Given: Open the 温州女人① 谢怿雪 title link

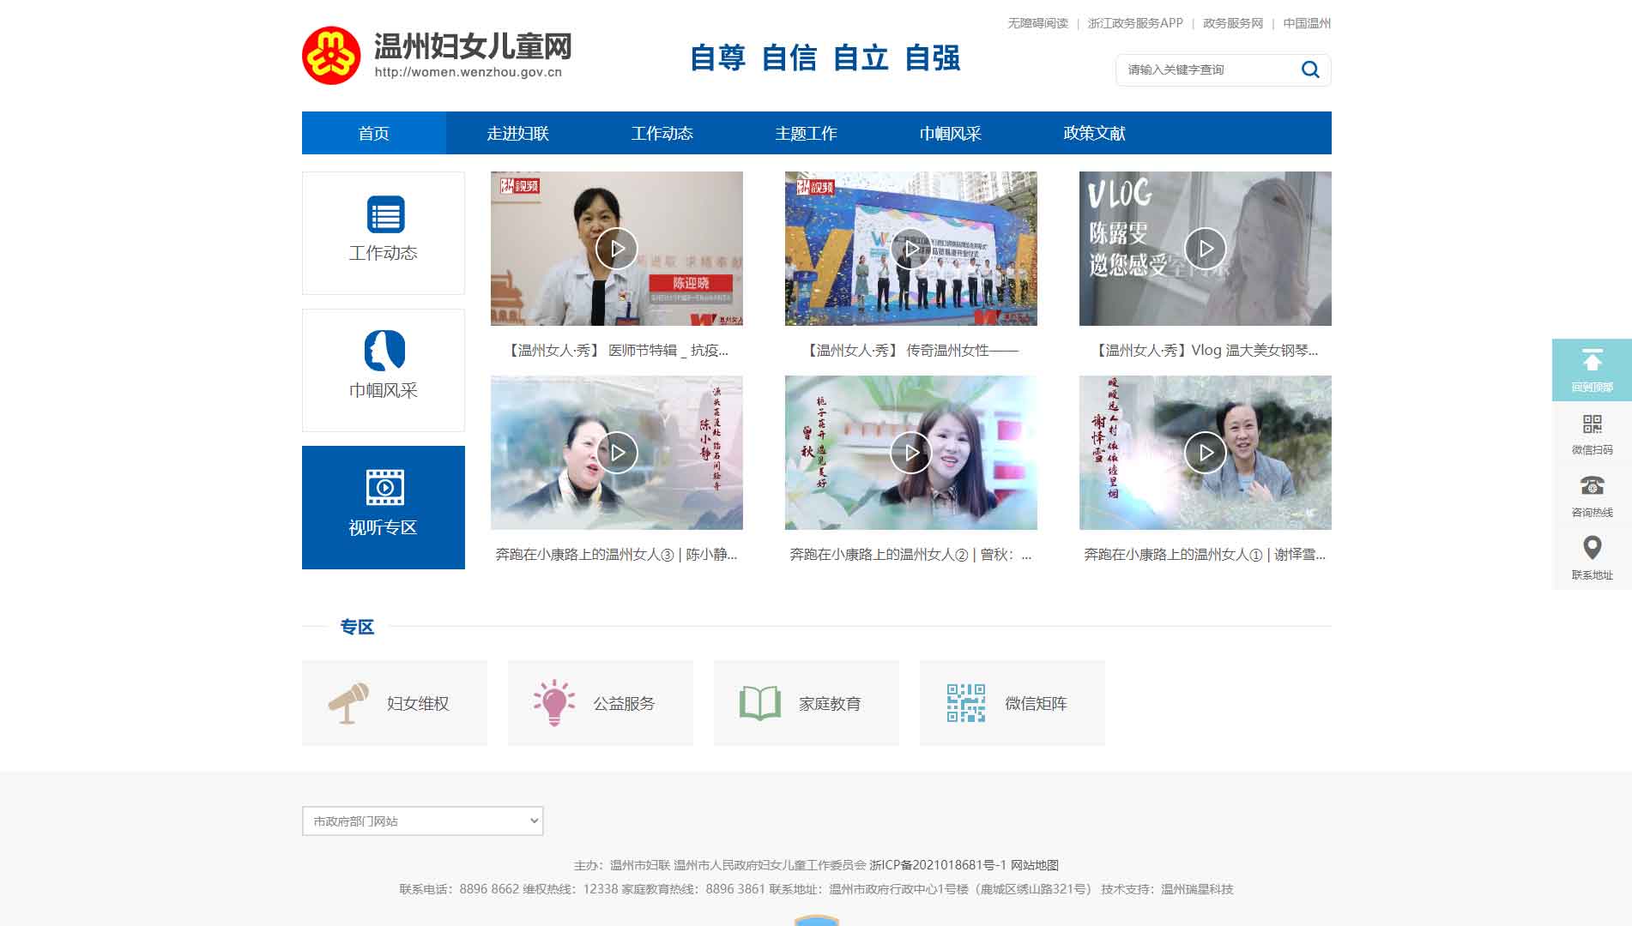Looking at the screenshot, I should coord(1206,554).
